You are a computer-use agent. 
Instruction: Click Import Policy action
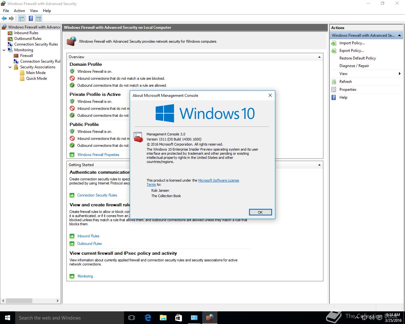[x=352, y=43]
